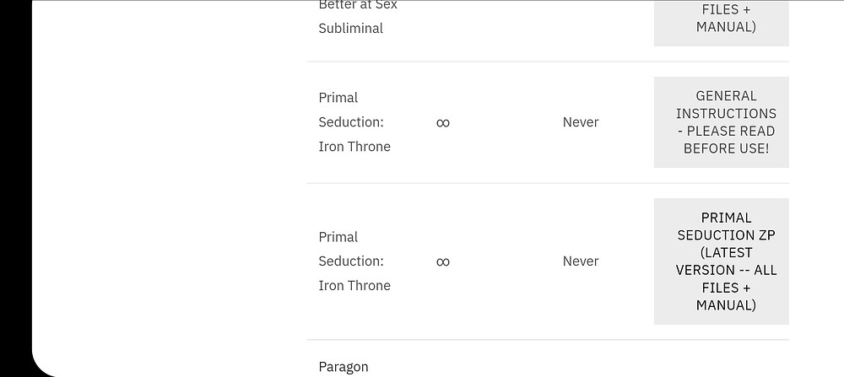Click the infinity symbol in the Primal Seduction ZP row
The width and height of the screenshot is (844, 377).
tap(443, 262)
